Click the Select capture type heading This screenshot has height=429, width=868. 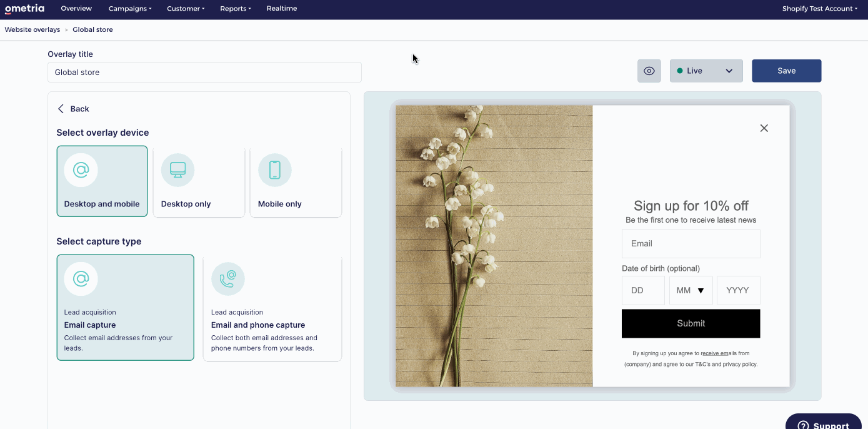(99, 241)
